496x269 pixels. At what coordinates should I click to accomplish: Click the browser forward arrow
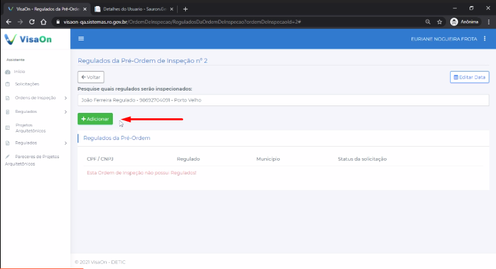(20, 22)
